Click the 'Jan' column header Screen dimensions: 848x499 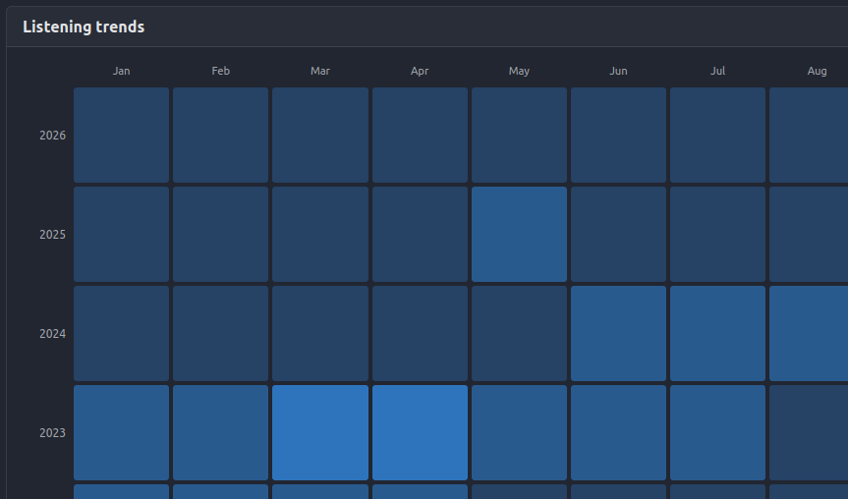[x=121, y=71]
